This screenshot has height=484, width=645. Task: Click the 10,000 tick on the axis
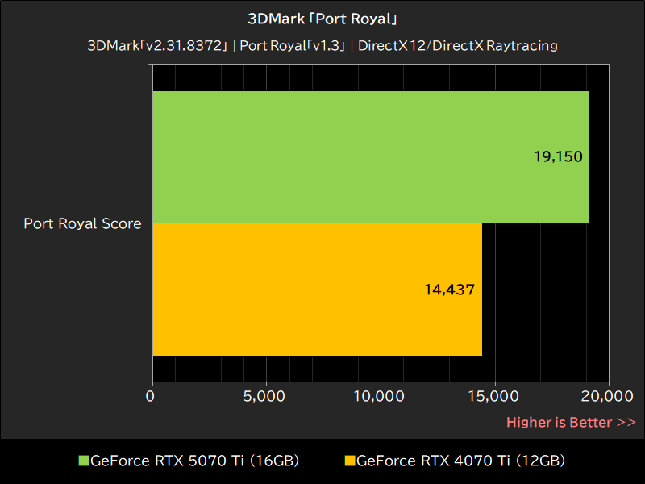coord(381,397)
